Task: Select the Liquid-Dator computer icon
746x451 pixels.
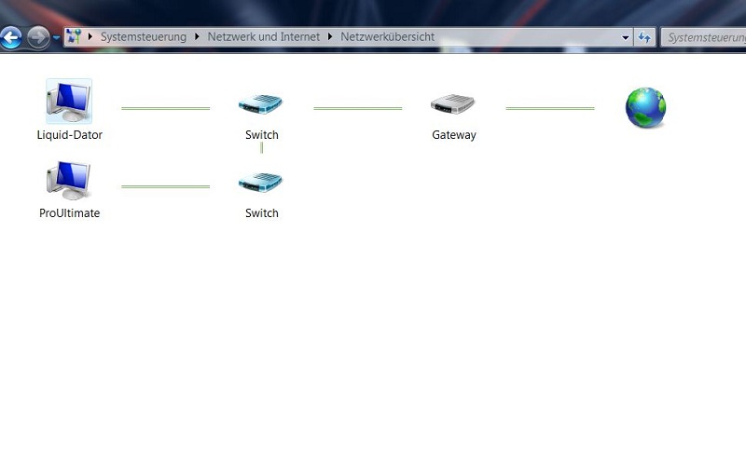Action: (x=69, y=102)
